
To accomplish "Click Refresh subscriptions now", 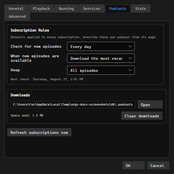I will pos(39,132).
